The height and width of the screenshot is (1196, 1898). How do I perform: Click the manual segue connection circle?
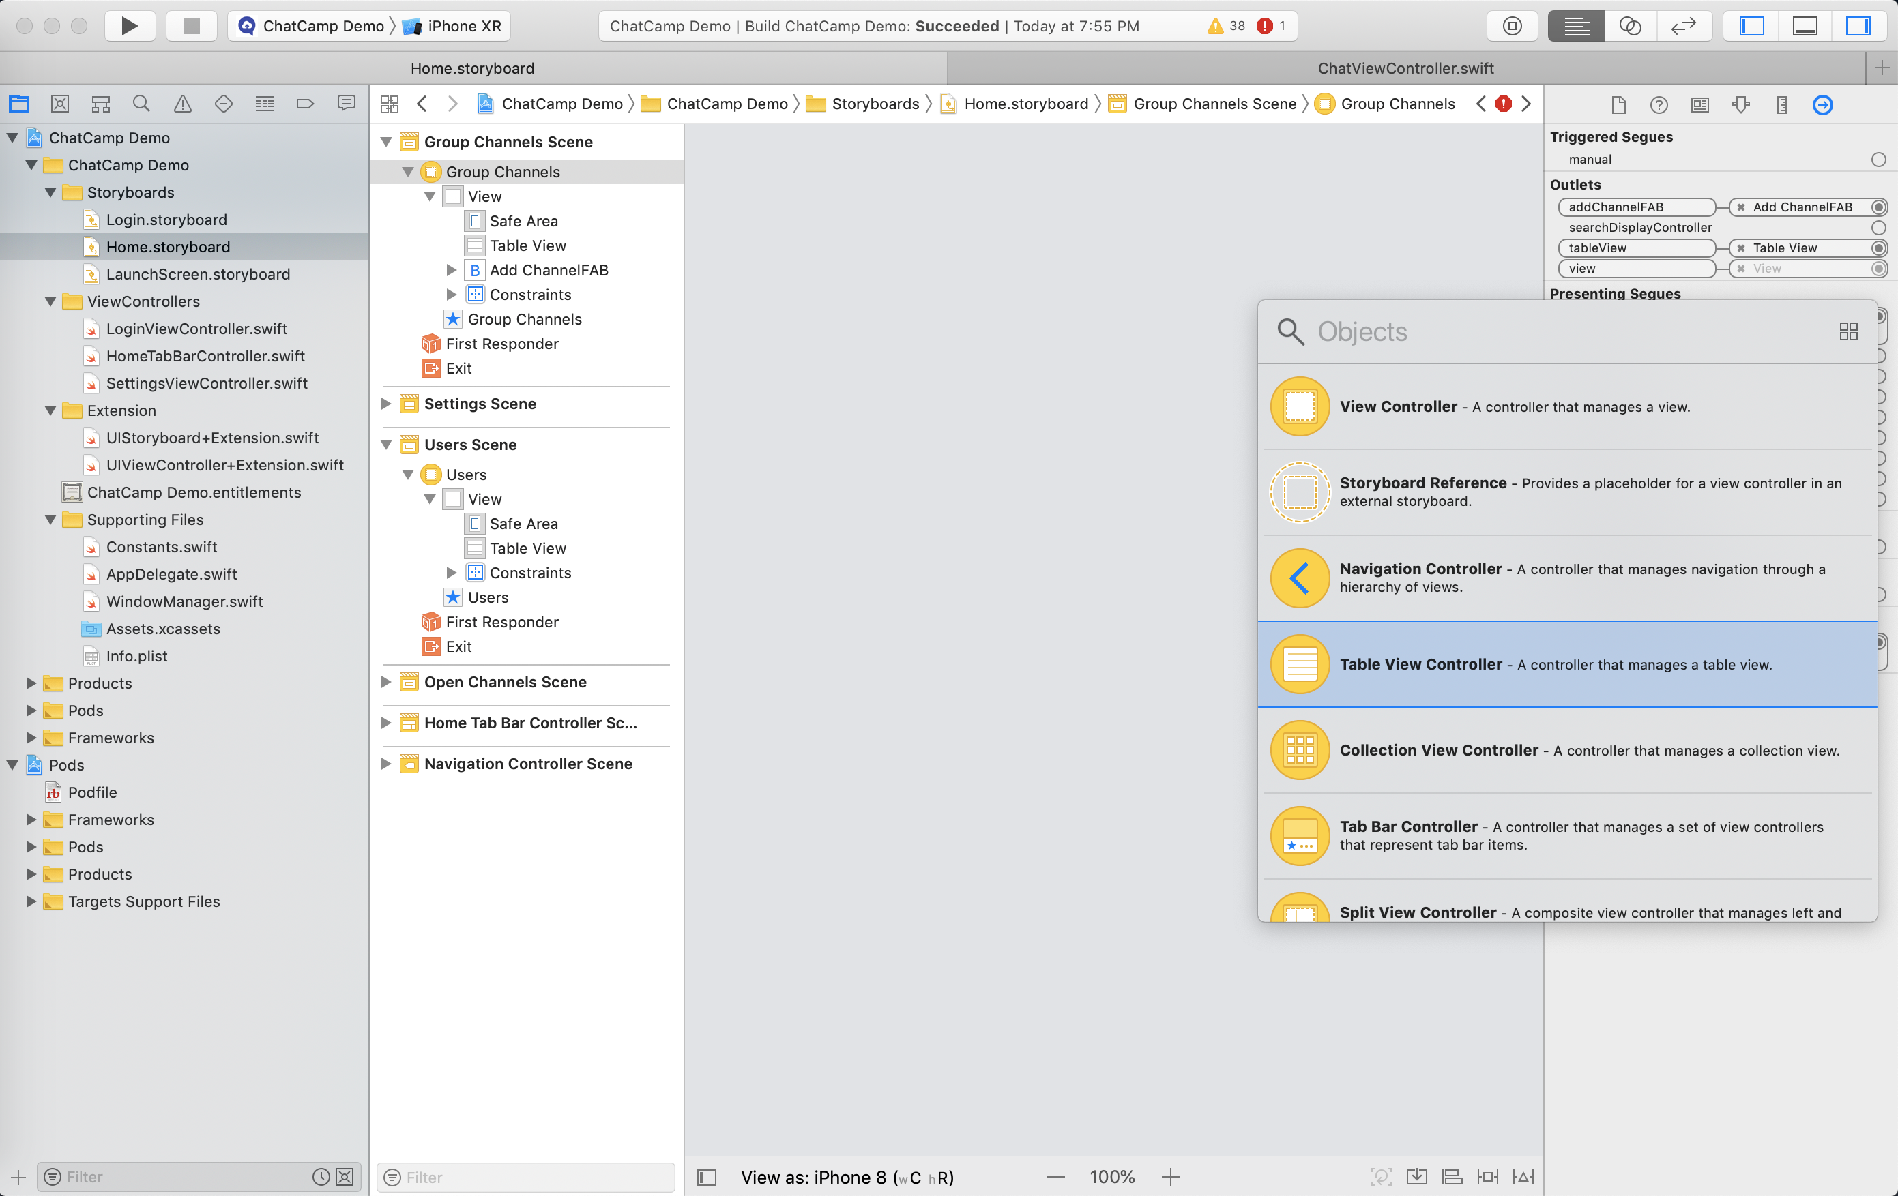(1879, 160)
